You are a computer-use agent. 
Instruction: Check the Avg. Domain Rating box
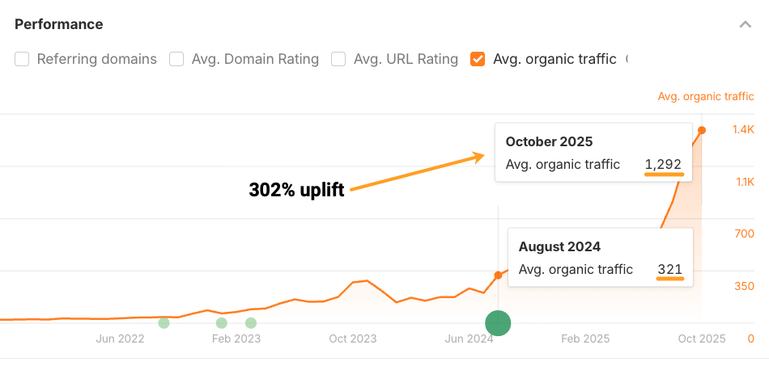coord(176,59)
